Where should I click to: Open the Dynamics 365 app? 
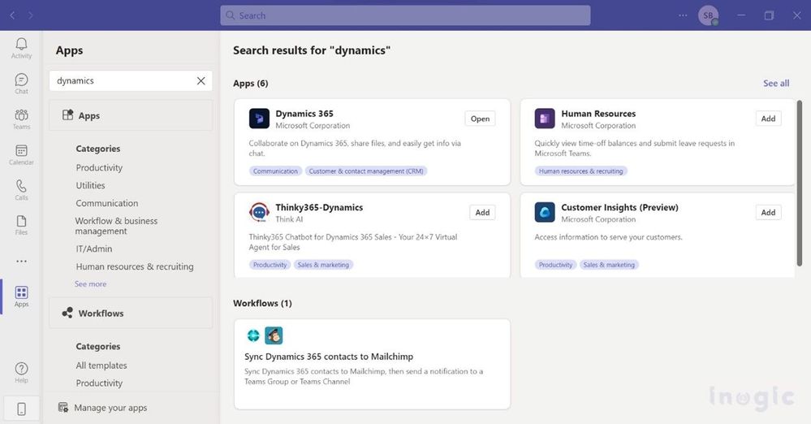click(x=480, y=119)
